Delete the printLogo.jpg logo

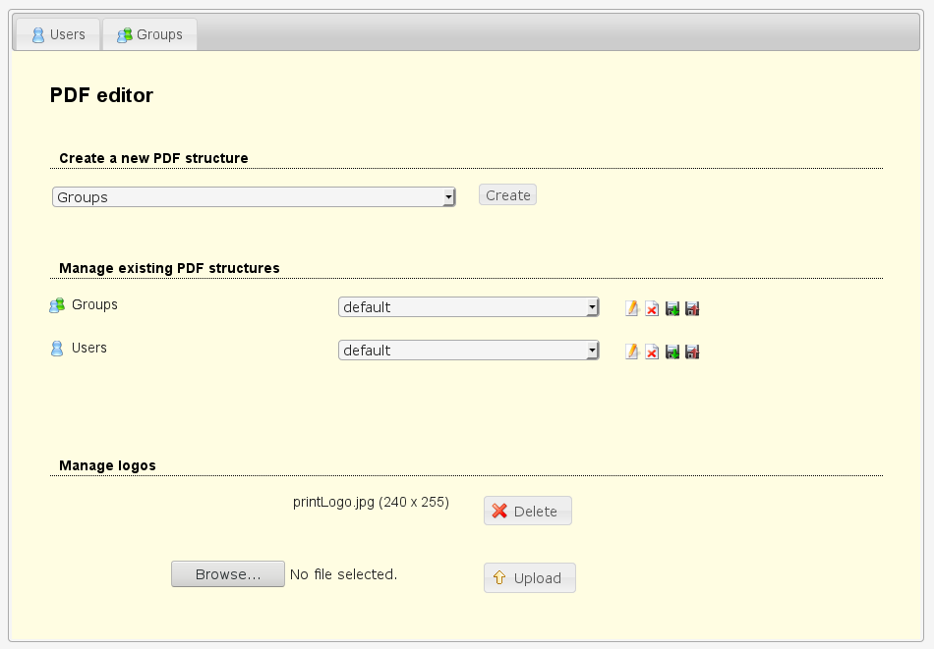pos(527,512)
